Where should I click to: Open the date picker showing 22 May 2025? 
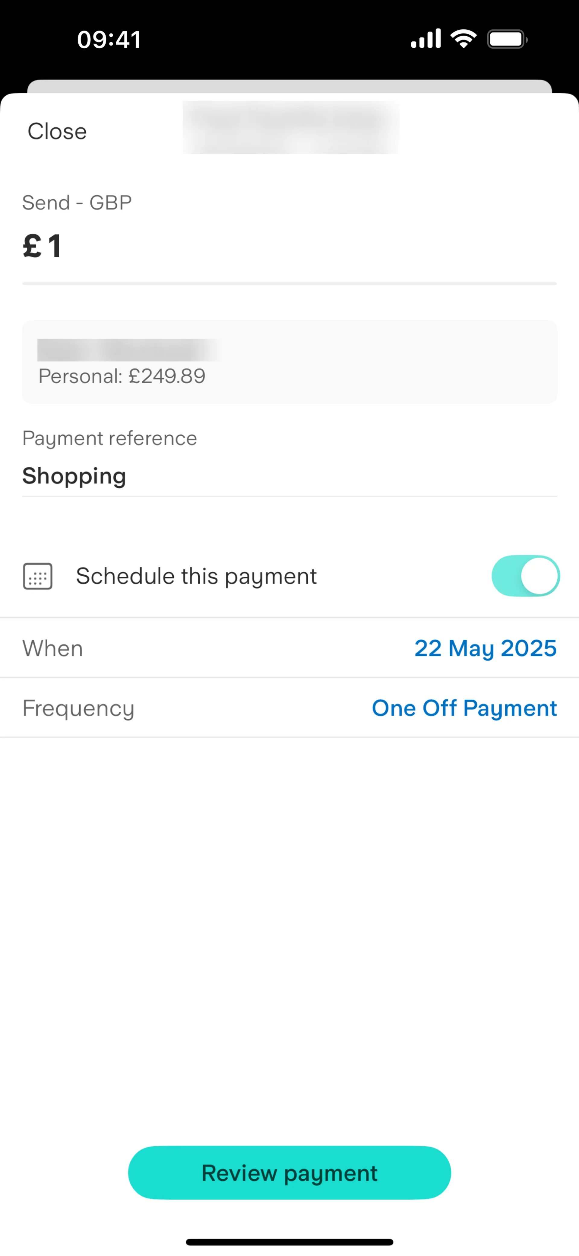(485, 648)
